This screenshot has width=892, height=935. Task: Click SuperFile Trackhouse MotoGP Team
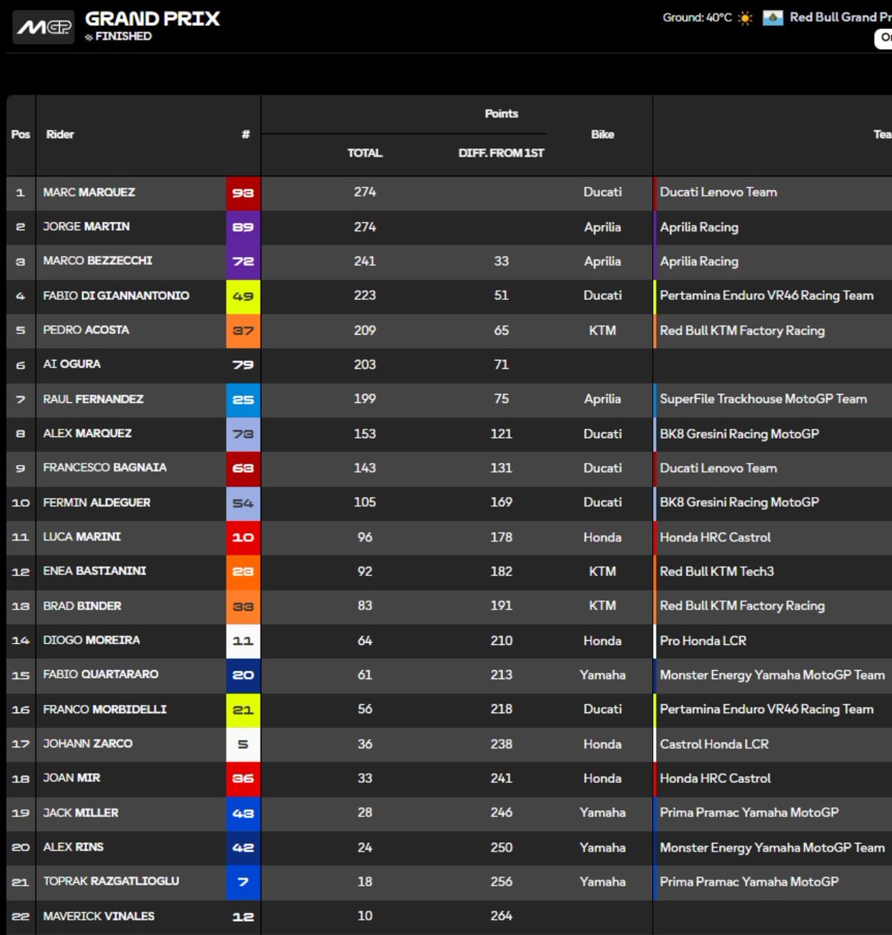tap(763, 399)
